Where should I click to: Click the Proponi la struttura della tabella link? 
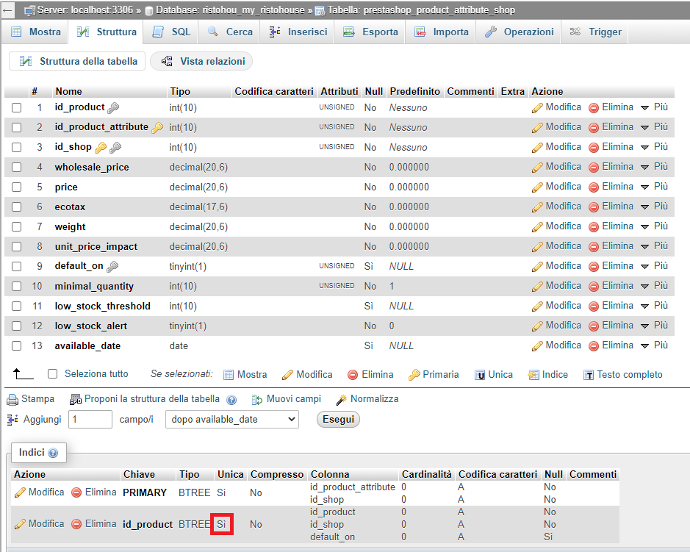(x=152, y=399)
